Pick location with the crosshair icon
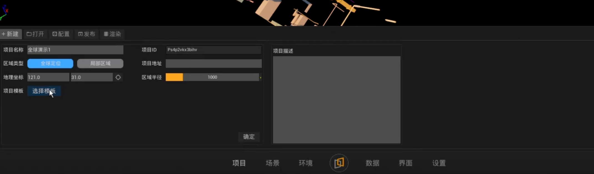The width and height of the screenshot is (594, 174). [x=118, y=77]
